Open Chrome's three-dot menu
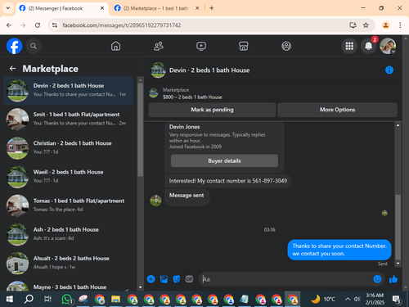Image resolution: width=409 pixels, height=307 pixels. click(x=400, y=25)
